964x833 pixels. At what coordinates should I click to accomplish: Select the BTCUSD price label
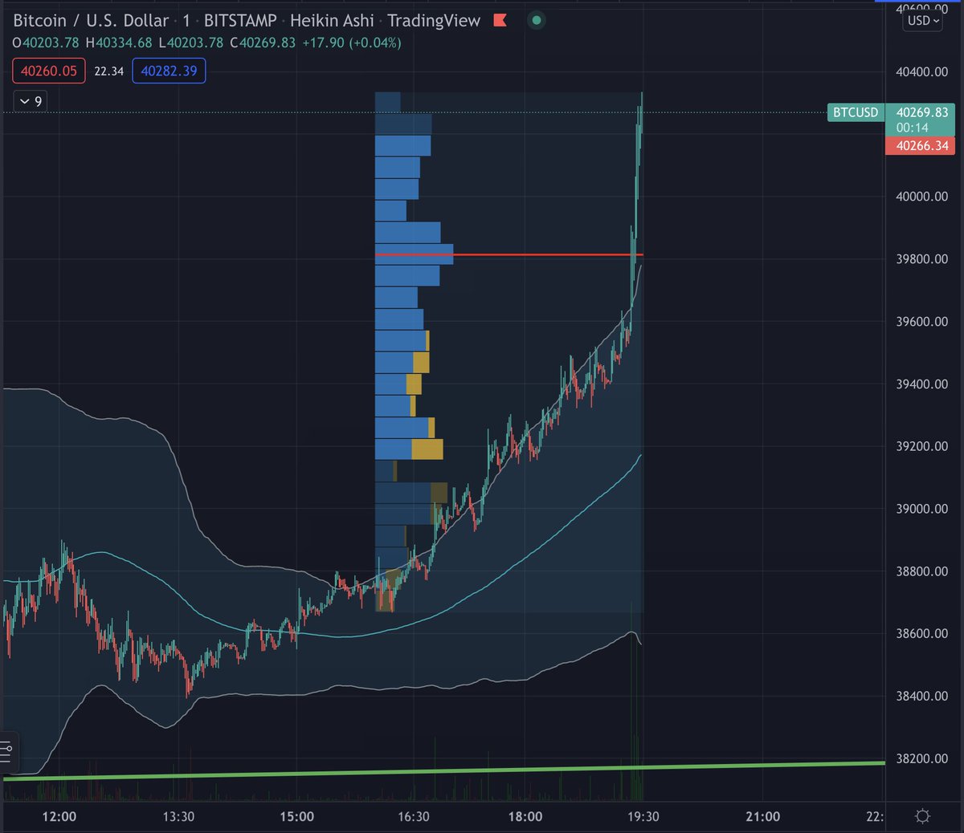click(x=856, y=112)
